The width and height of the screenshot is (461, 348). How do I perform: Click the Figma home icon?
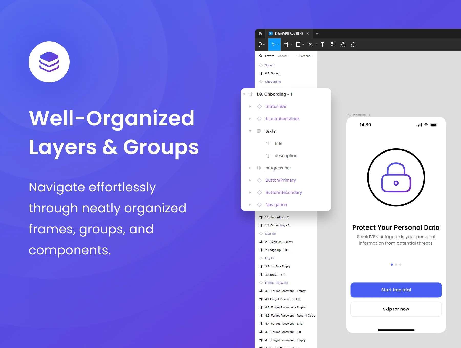(260, 34)
